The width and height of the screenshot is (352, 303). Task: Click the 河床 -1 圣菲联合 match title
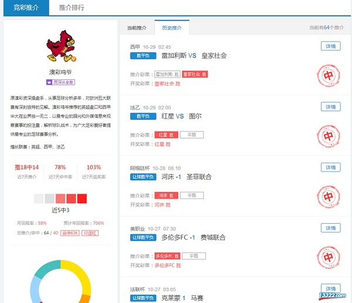point(187,177)
